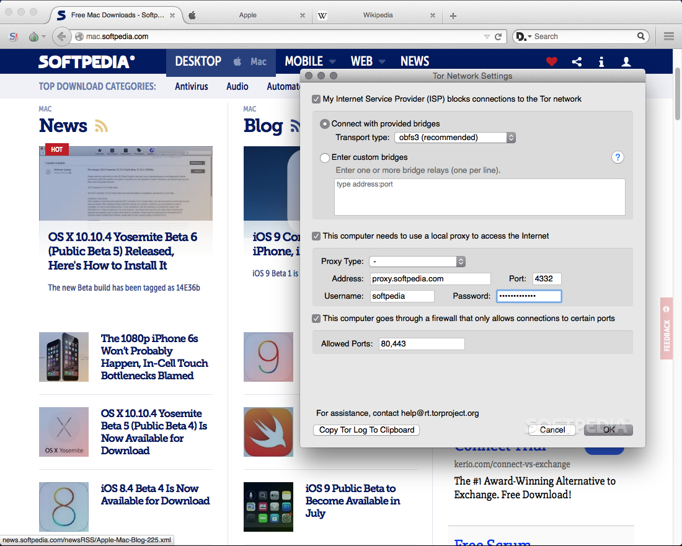Viewport: 682px width, 546px height.
Task: Click the Allowed Ports field
Action: pyautogui.click(x=422, y=344)
